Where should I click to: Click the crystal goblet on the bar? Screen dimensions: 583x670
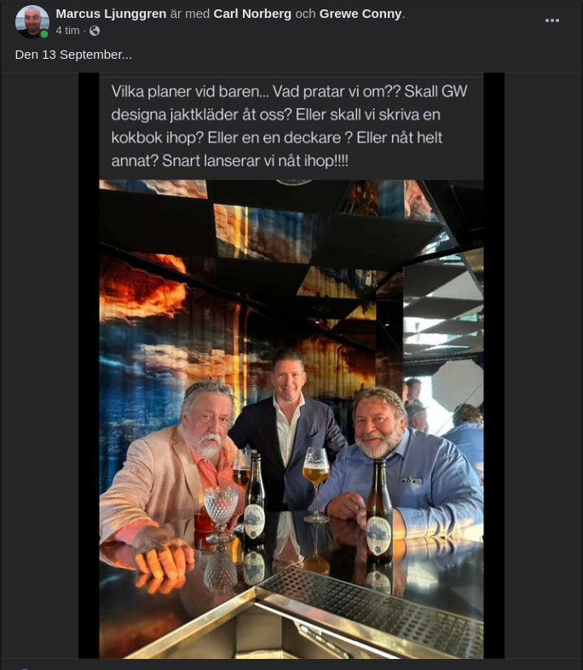(x=221, y=515)
